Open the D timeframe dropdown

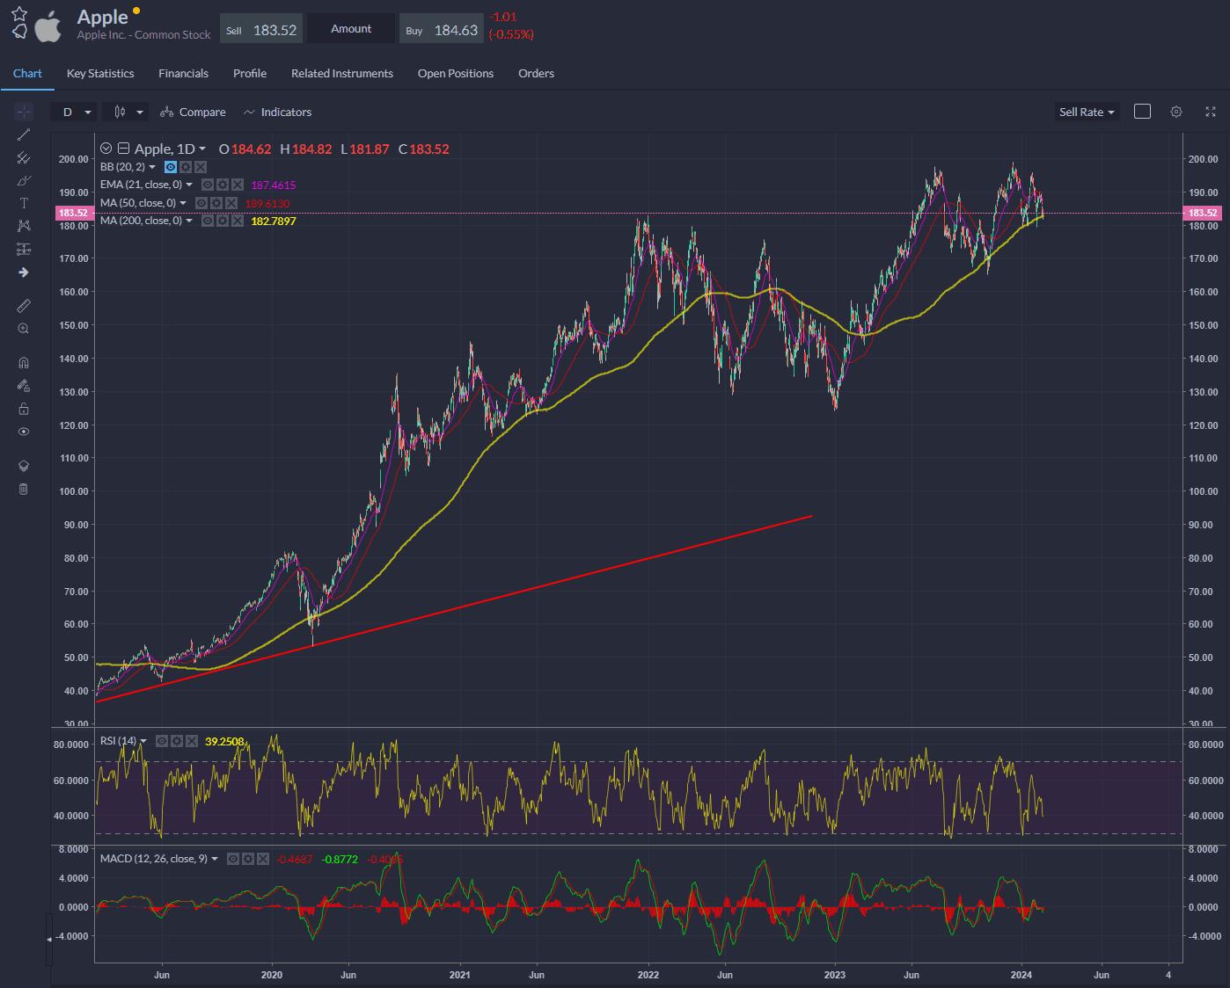[x=74, y=112]
